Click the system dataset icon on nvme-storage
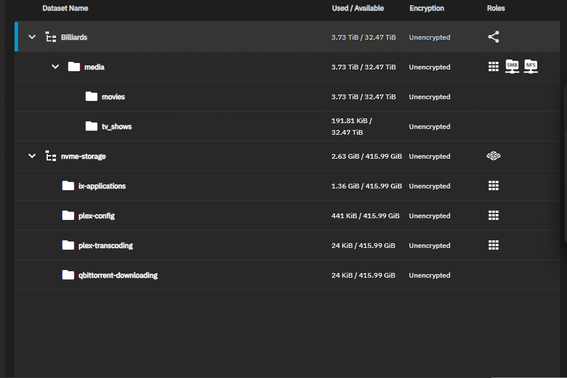The image size is (567, 378). coord(494,156)
